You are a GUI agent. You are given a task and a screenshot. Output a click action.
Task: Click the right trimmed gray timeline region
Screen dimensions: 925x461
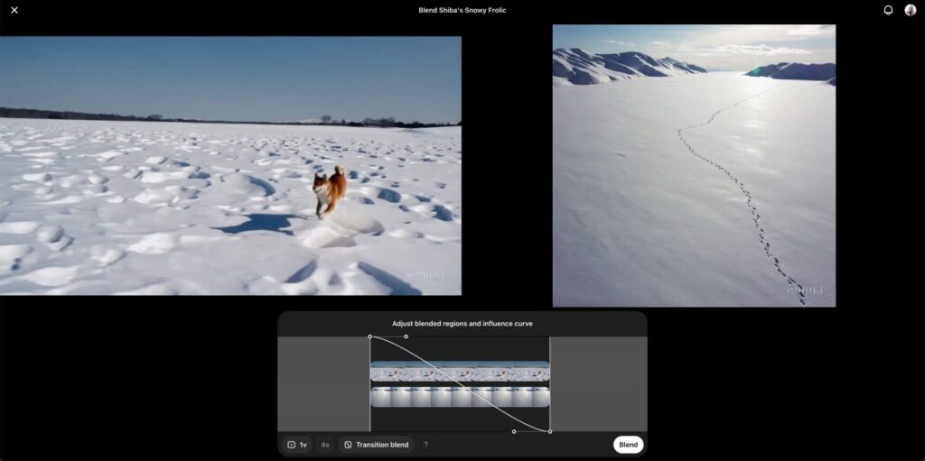598,383
